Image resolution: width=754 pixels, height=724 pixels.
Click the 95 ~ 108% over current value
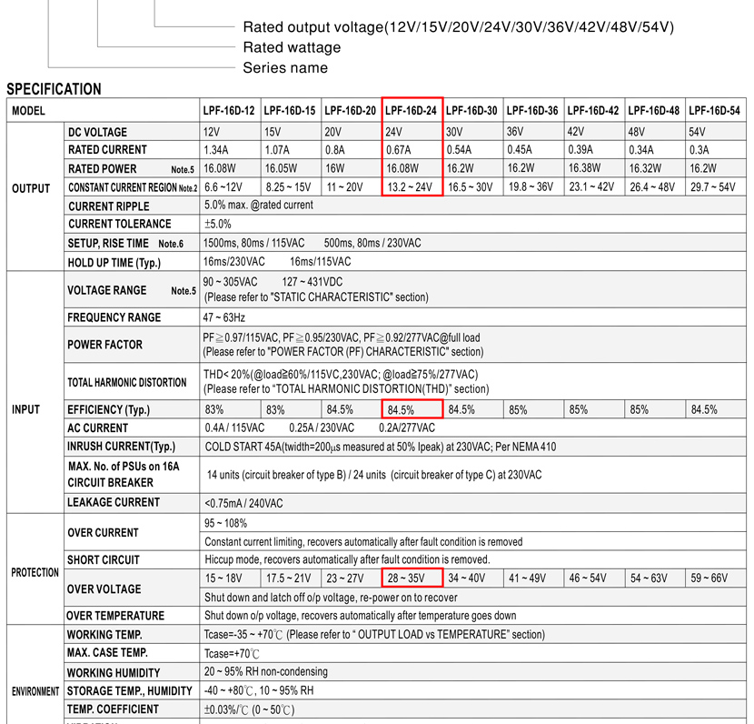pyautogui.click(x=225, y=523)
